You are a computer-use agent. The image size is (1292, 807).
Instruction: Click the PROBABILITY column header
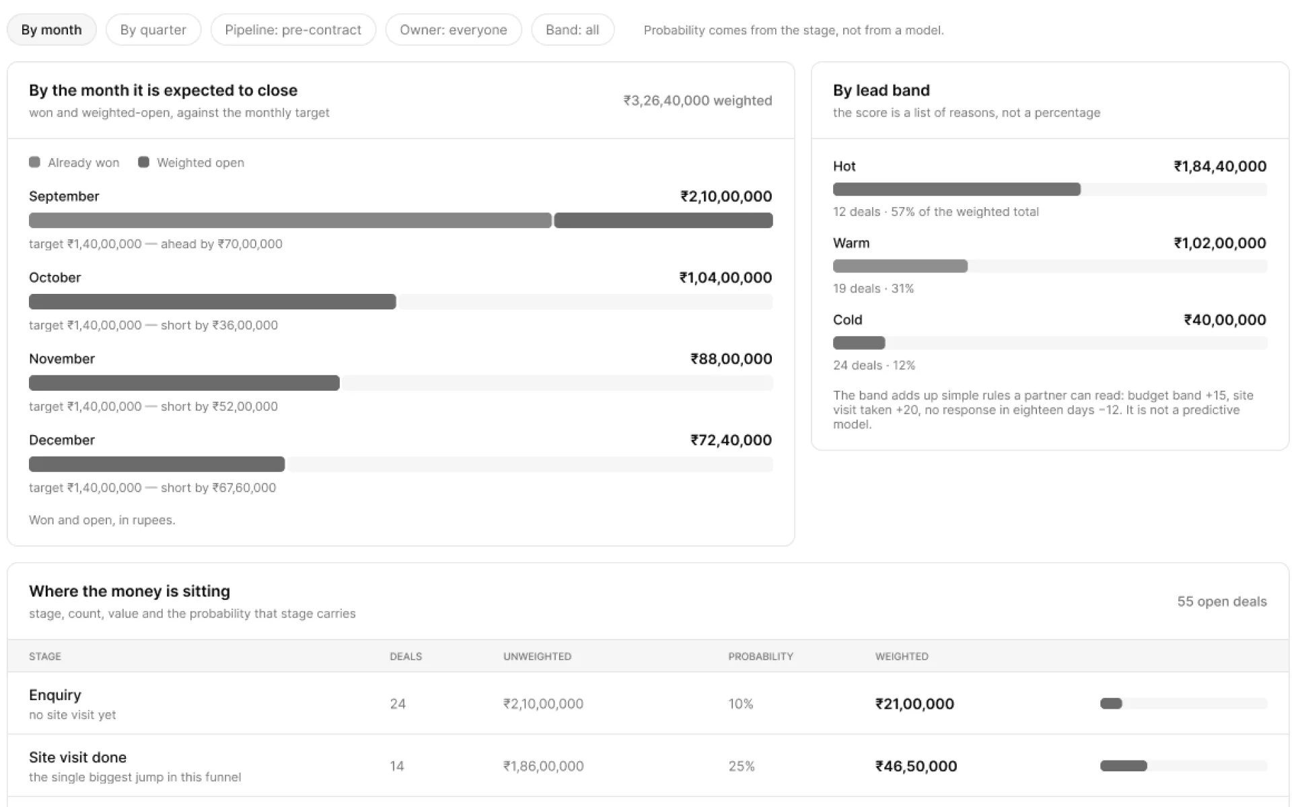tap(760, 656)
